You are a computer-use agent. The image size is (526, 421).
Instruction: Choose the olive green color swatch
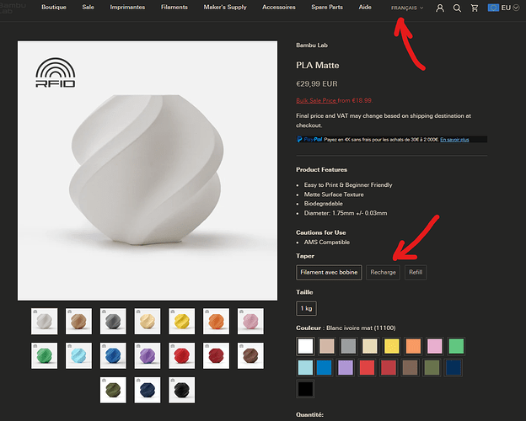(432, 367)
